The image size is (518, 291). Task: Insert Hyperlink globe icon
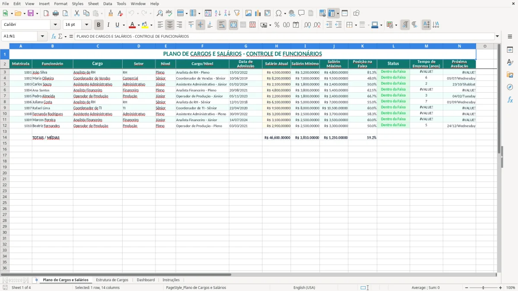(292, 13)
